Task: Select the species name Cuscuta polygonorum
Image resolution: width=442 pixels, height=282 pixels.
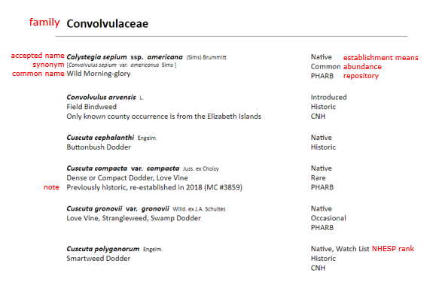Action: (103, 249)
